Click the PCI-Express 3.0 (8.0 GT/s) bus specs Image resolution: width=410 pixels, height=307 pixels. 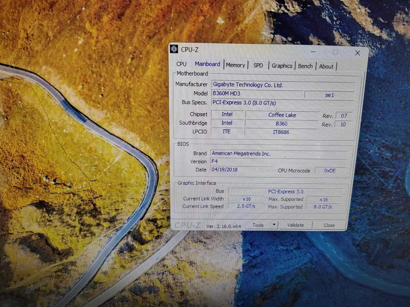(x=283, y=103)
